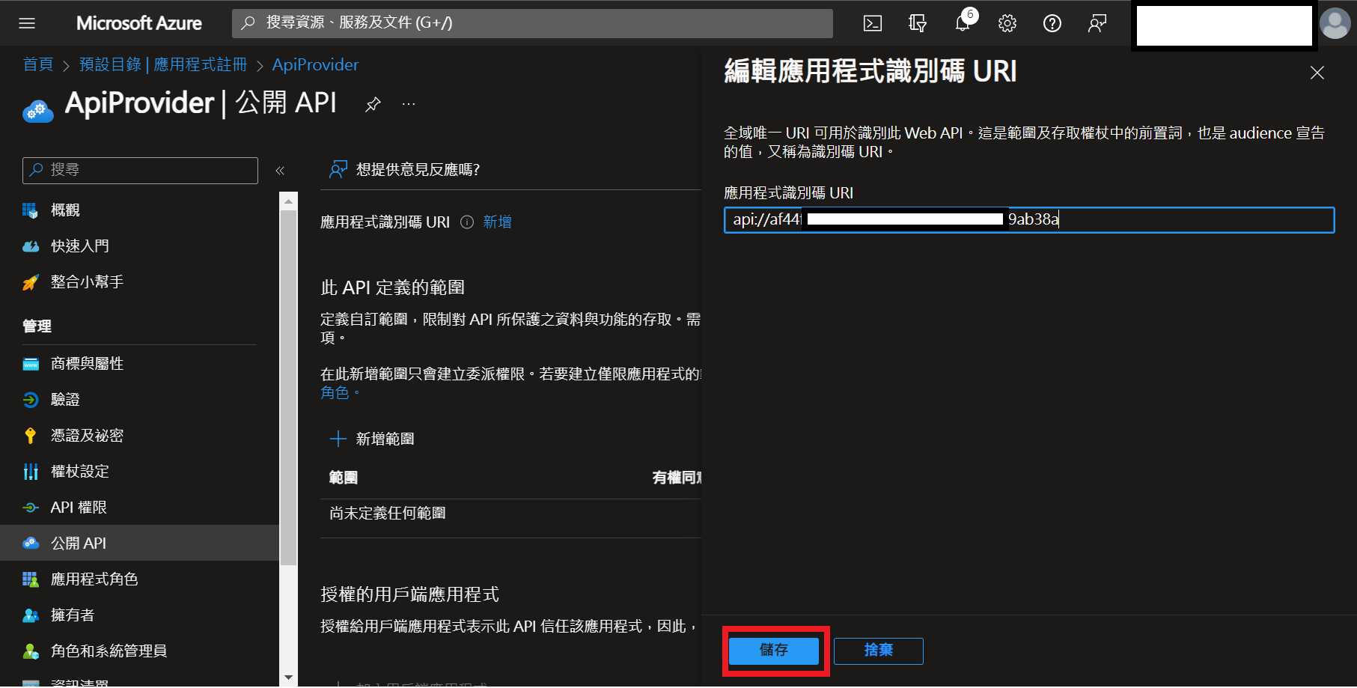Click the 應用程式角色 grid icon
1357x688 pixels.
[x=31, y=579]
